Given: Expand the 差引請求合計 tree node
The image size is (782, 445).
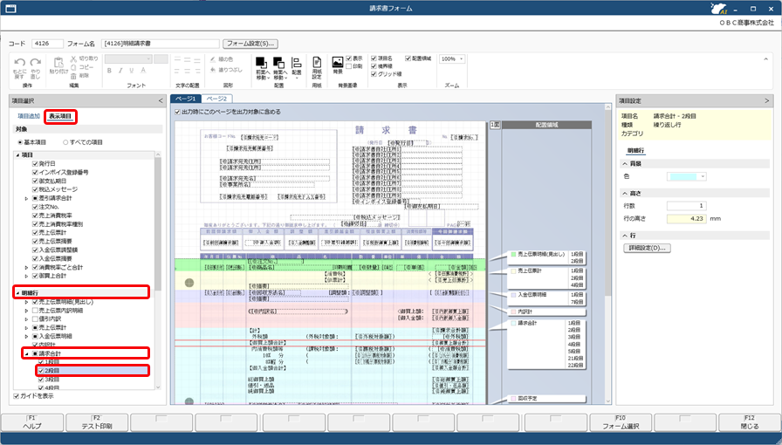Looking at the screenshot, I should click(26, 198).
